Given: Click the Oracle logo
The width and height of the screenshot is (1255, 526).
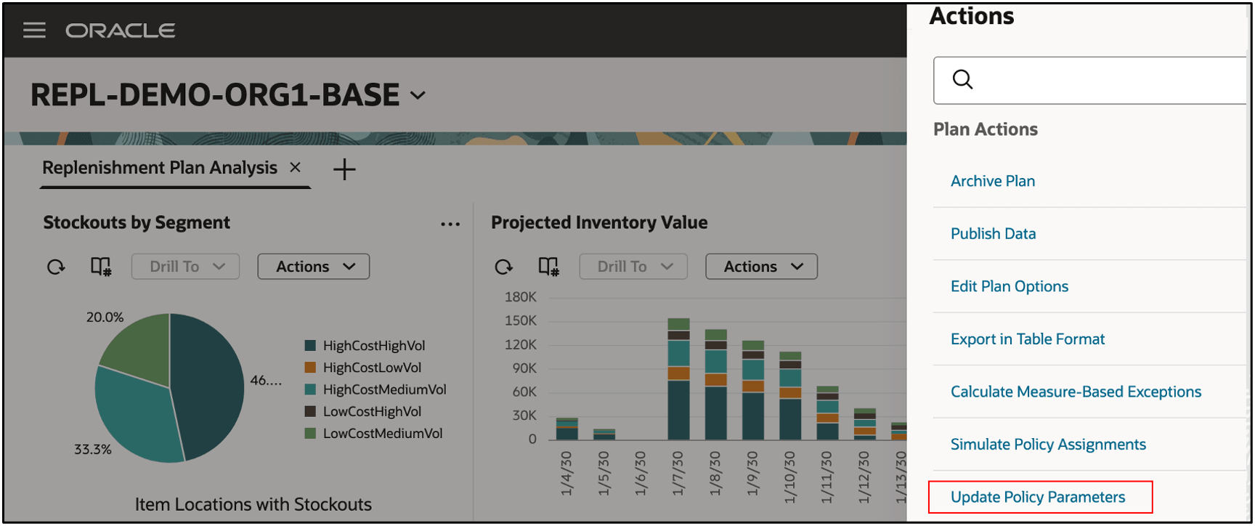Looking at the screenshot, I should click(121, 31).
